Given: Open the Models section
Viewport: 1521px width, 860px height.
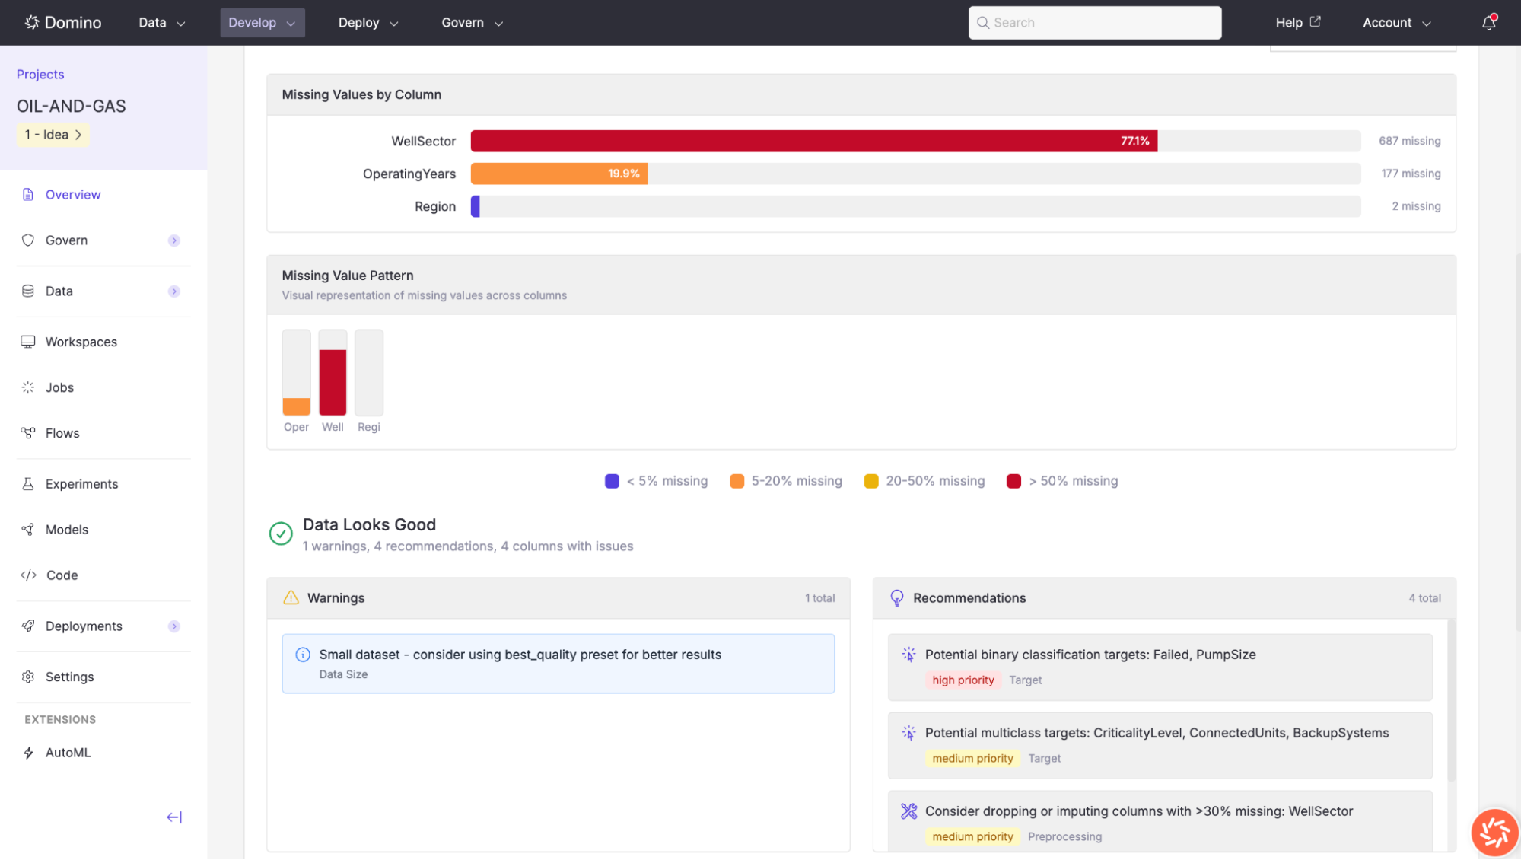Looking at the screenshot, I should point(67,529).
